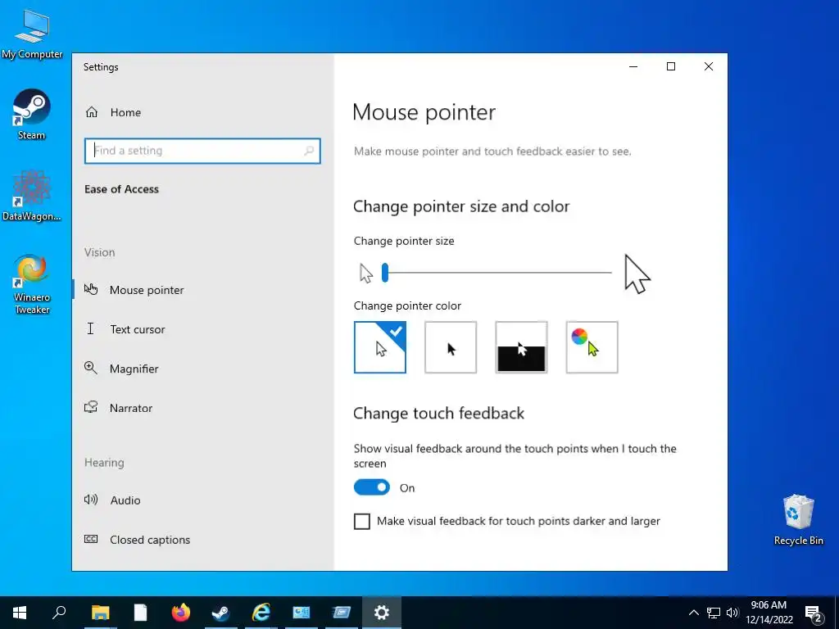Image resolution: width=839 pixels, height=629 pixels.
Task: Choose the custom color pointer option
Action: click(592, 347)
